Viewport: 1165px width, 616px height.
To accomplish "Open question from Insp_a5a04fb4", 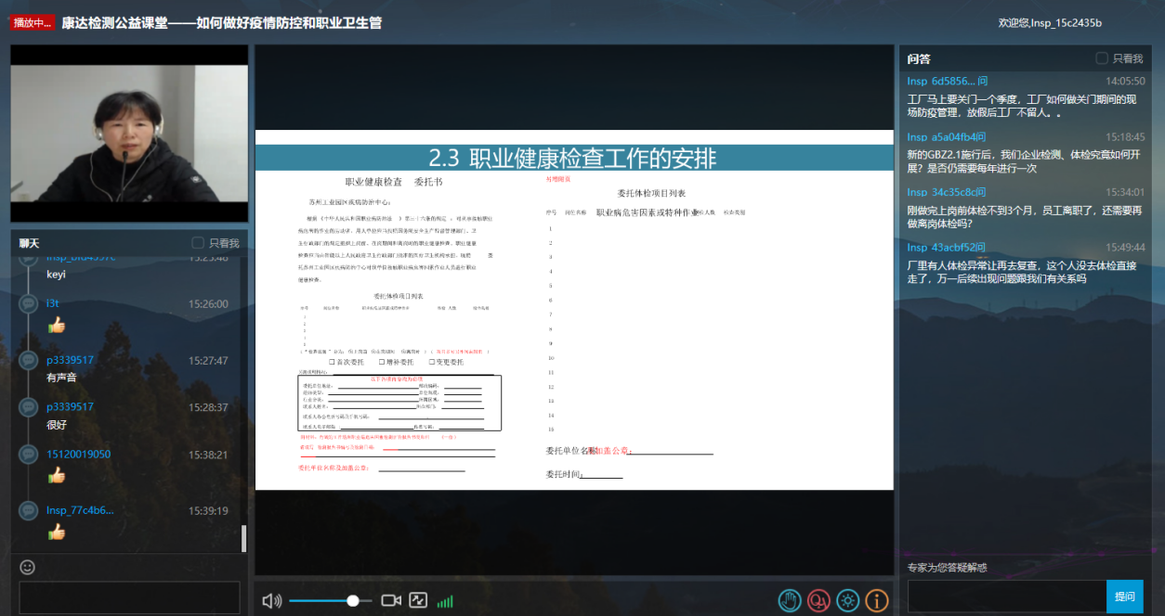I will pyautogui.click(x=947, y=136).
